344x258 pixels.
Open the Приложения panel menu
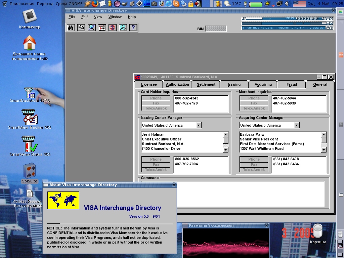(x=22, y=4)
